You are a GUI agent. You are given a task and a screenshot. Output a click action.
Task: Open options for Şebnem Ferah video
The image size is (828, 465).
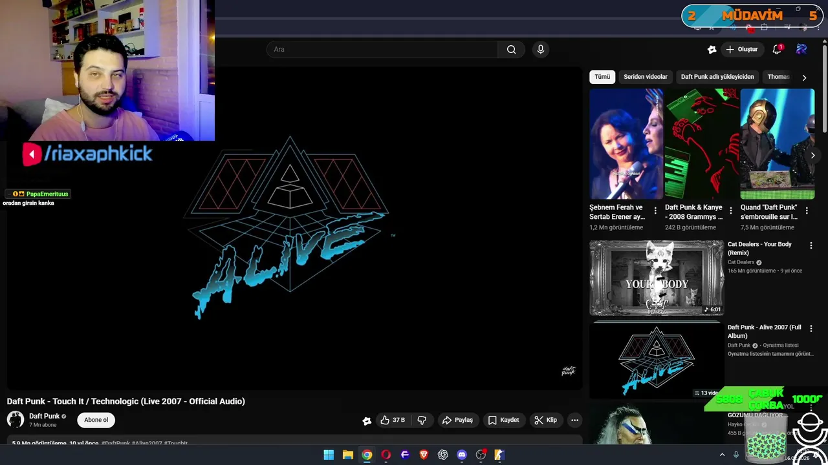pyautogui.click(x=655, y=211)
